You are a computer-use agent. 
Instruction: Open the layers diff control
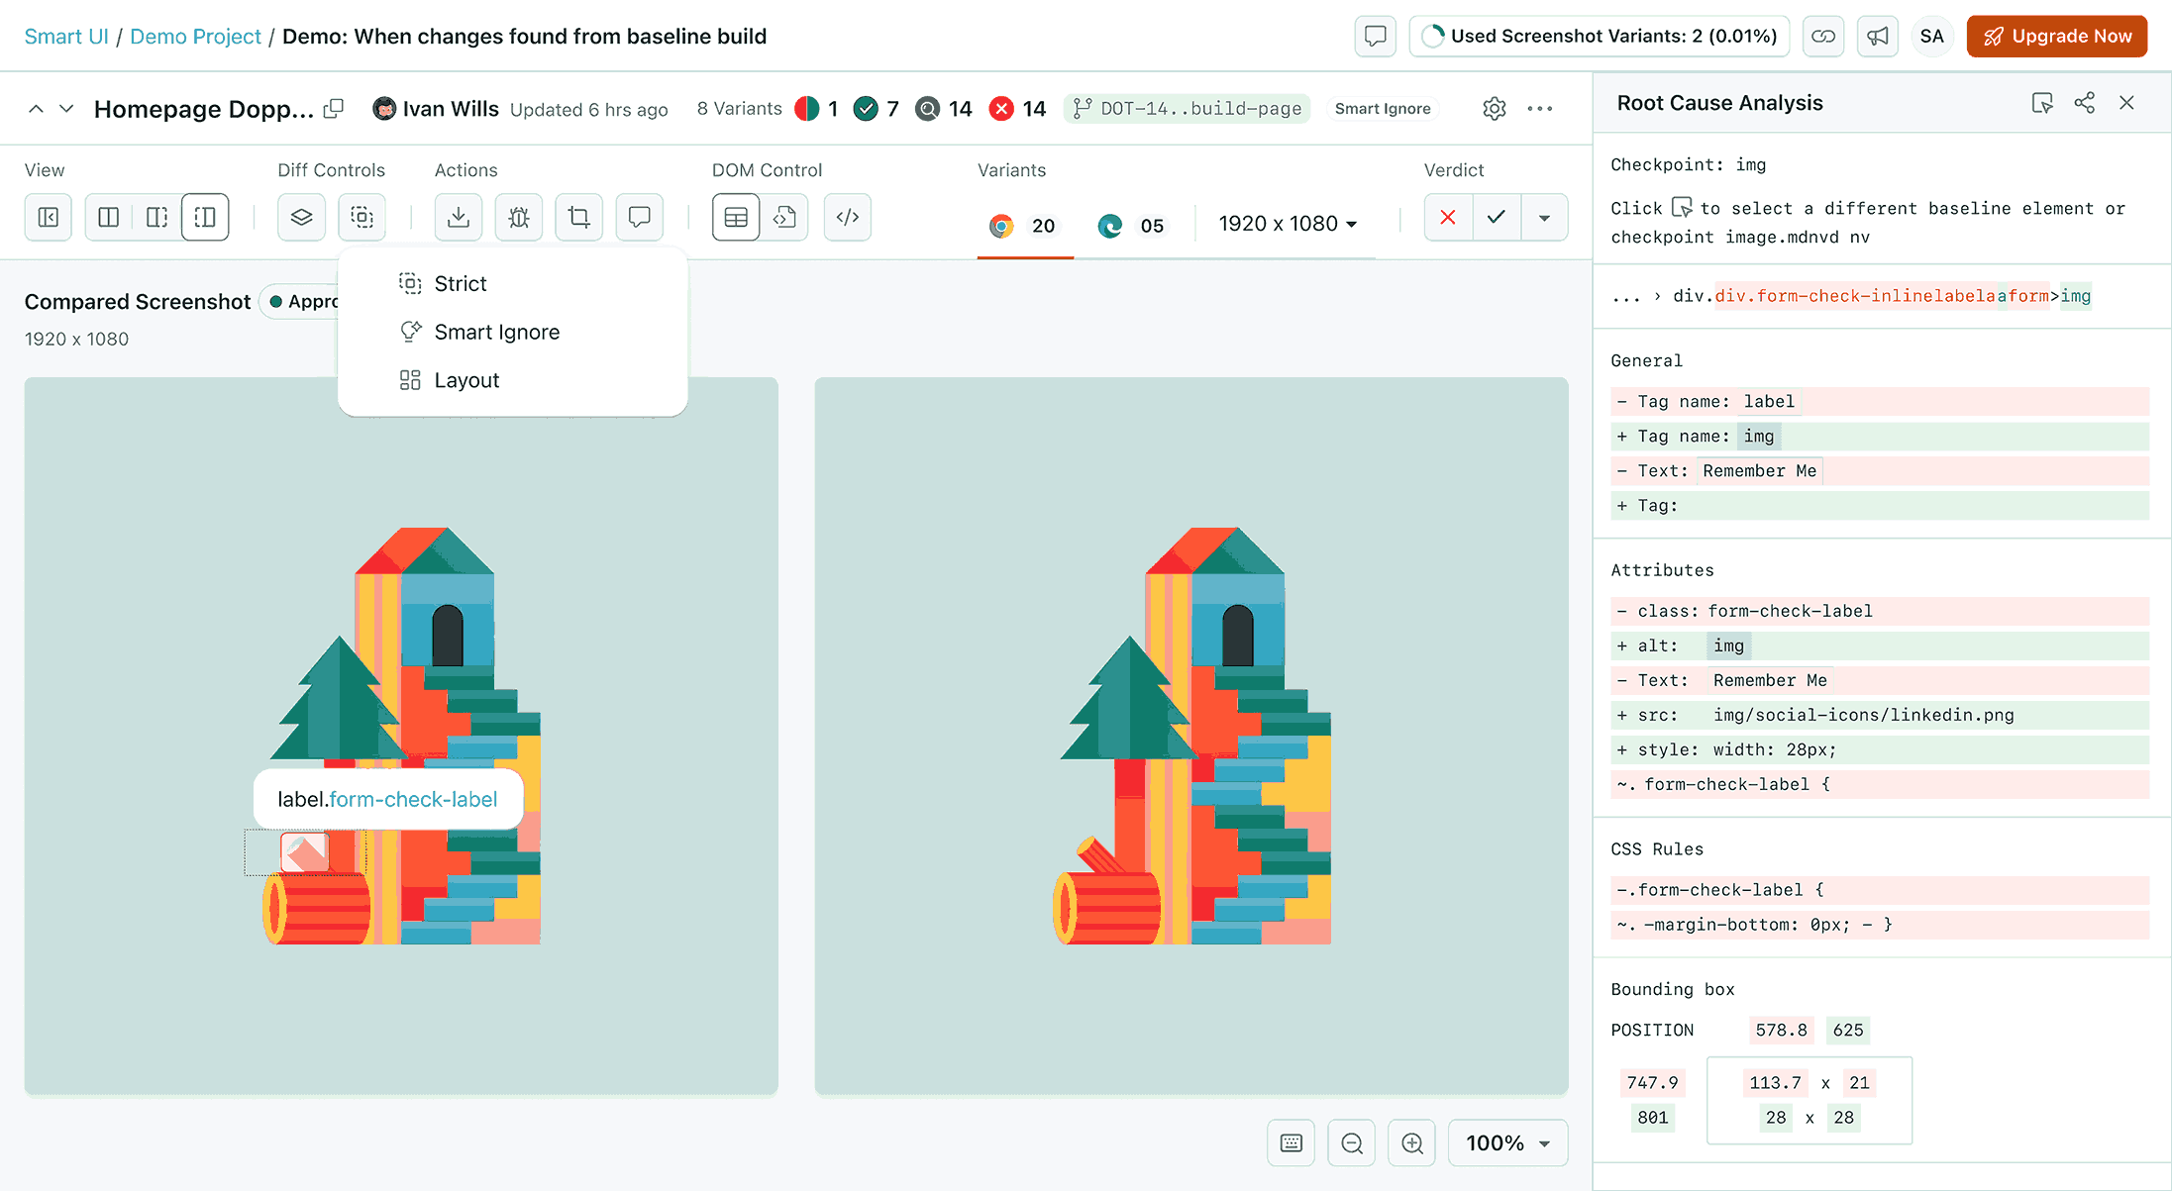[x=301, y=218]
